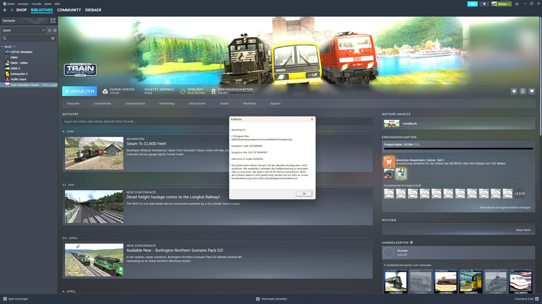Click the activity post input field

point(217,122)
